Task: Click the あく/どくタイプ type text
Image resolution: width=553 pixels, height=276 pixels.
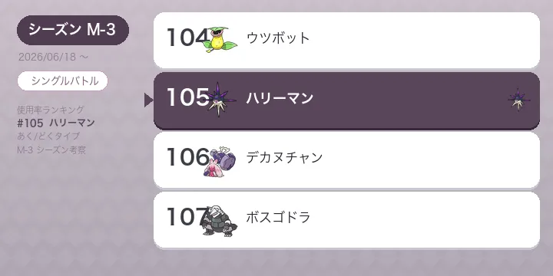Action: click(48, 136)
